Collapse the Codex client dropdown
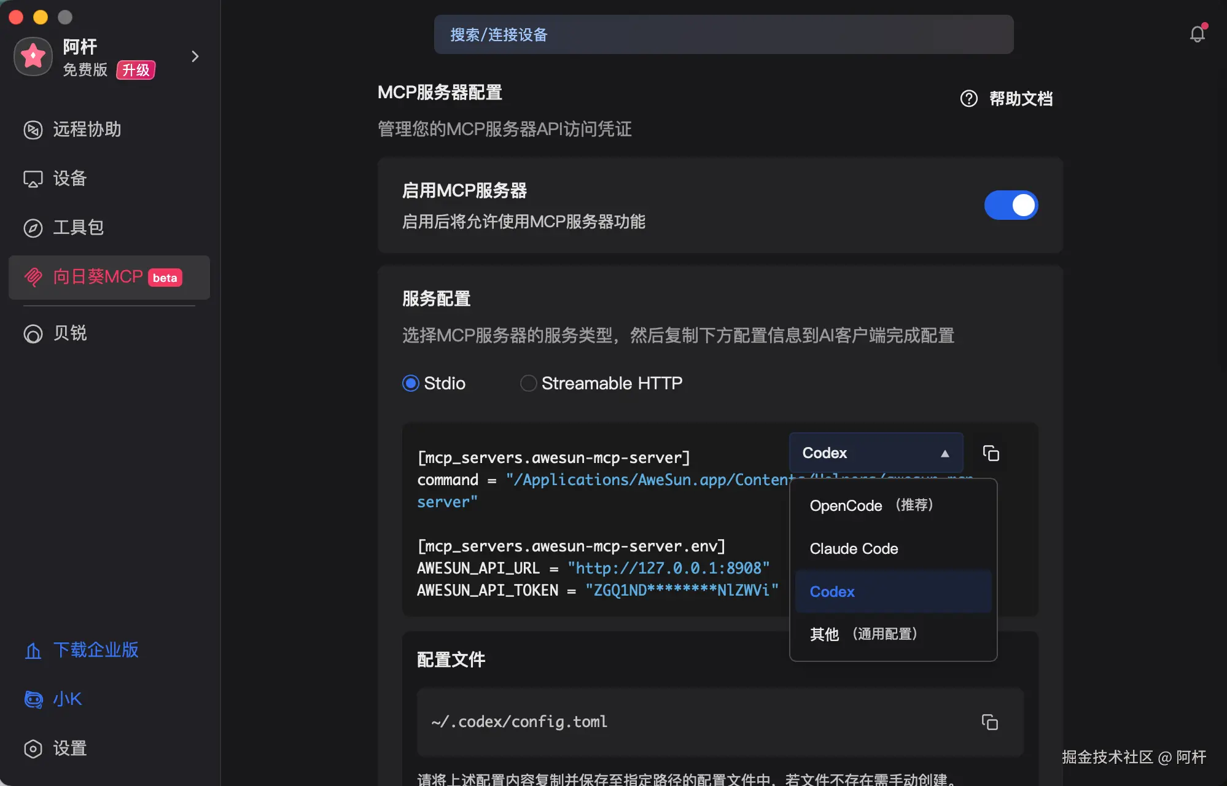1227x786 pixels. 876,453
